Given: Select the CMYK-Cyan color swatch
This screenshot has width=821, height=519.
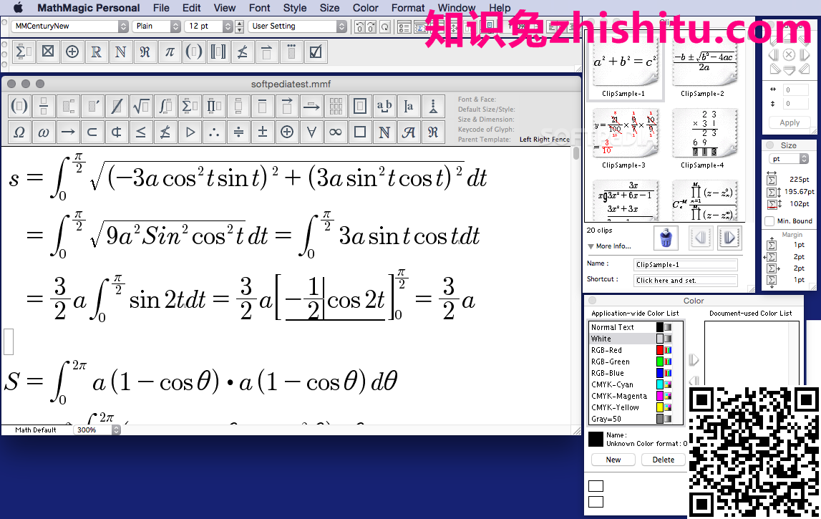Looking at the screenshot, I should tap(660, 385).
